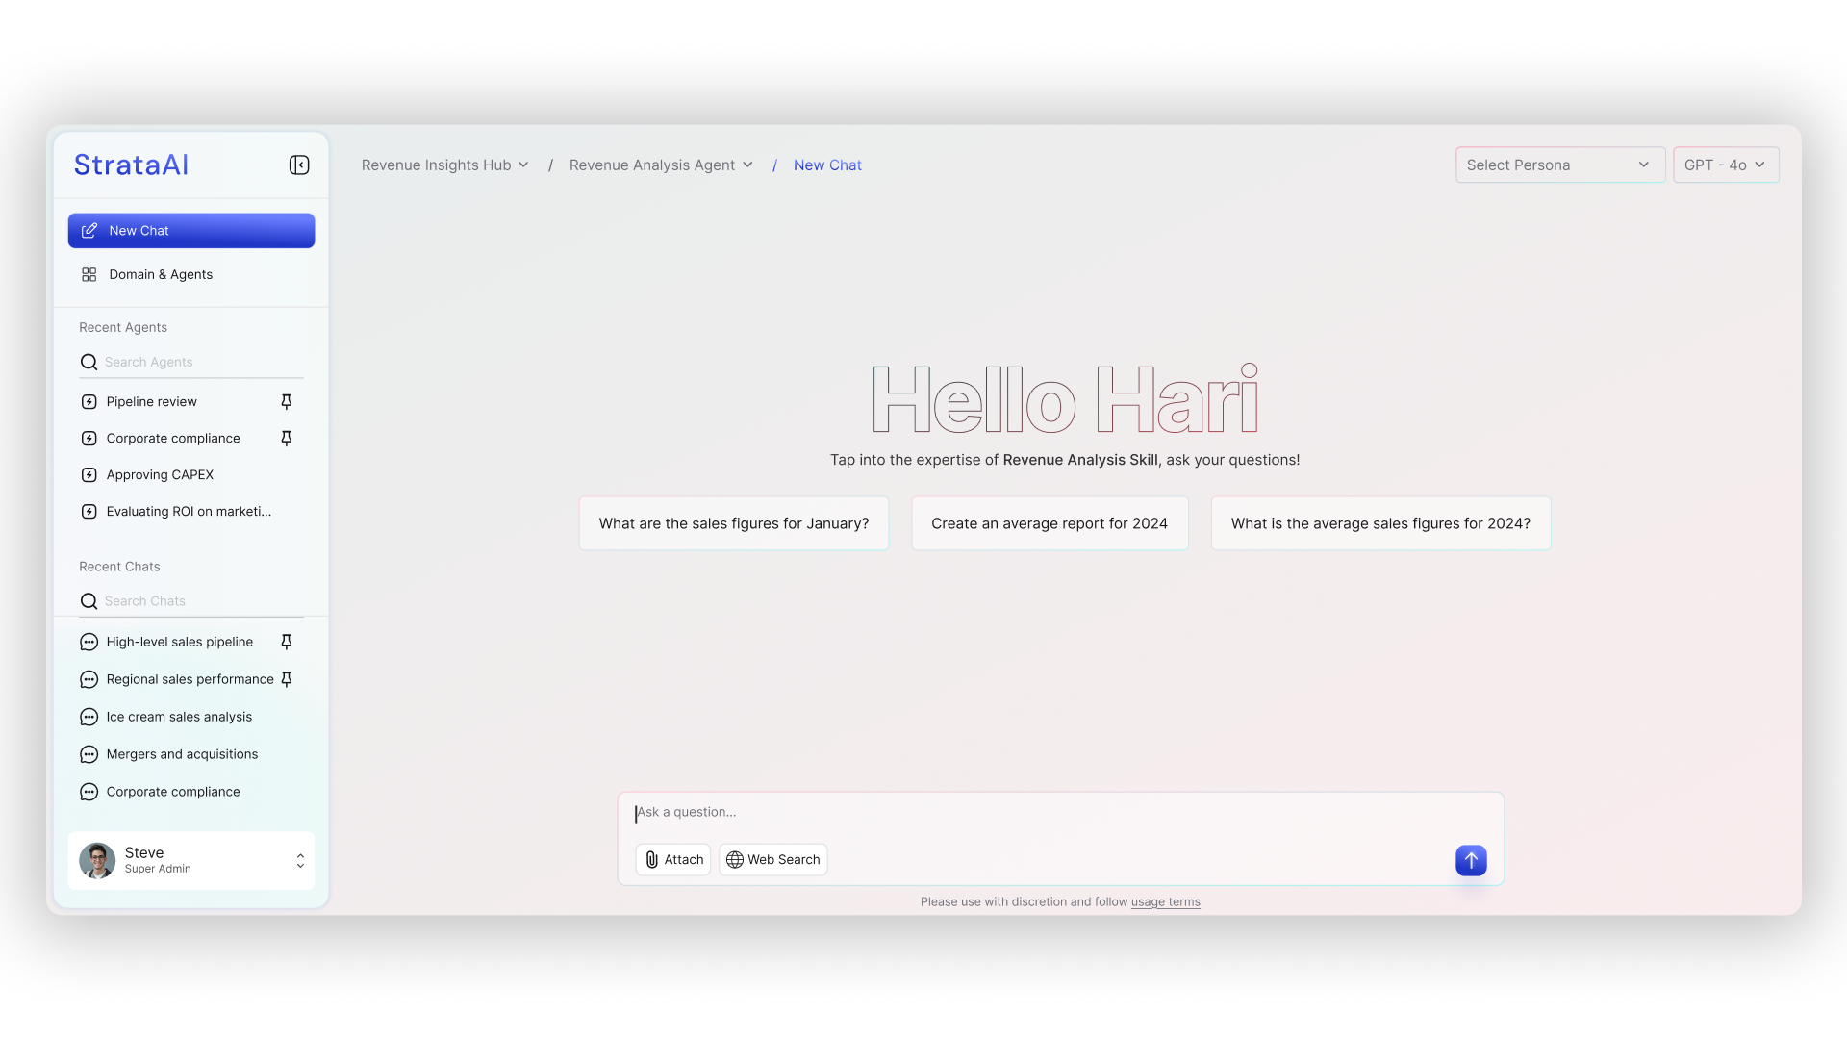Open the Ice cream sales analysis chat bubble icon
This screenshot has width=1847, height=1039.
click(x=89, y=716)
